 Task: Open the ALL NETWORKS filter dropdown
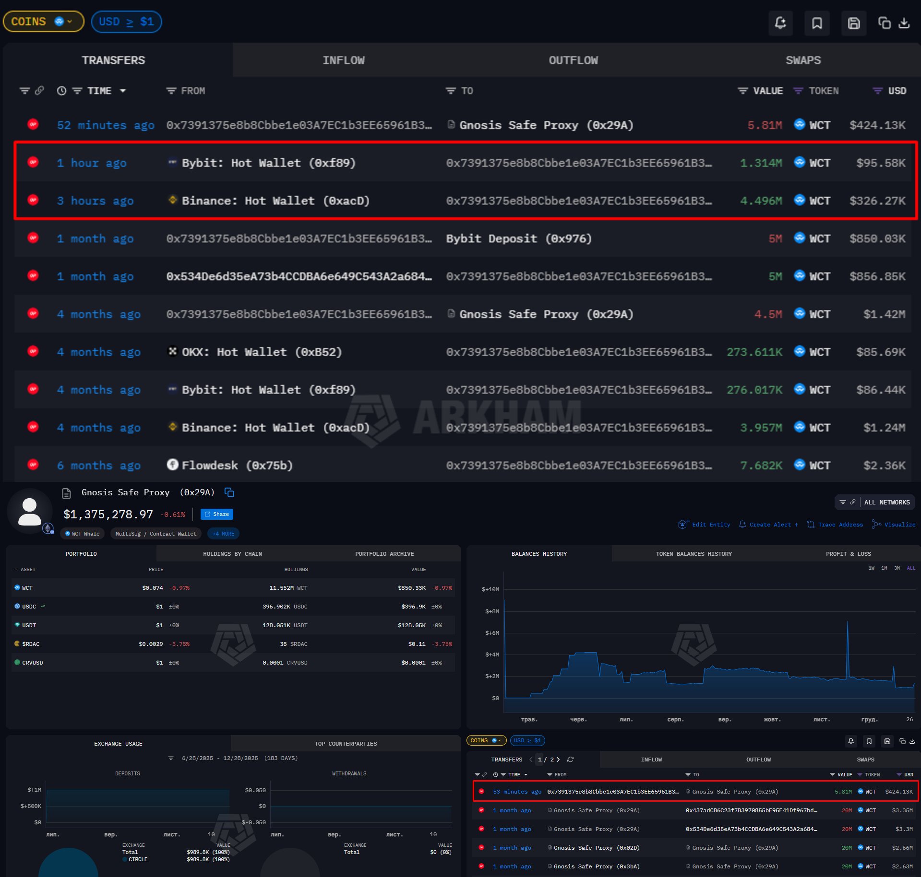point(886,502)
